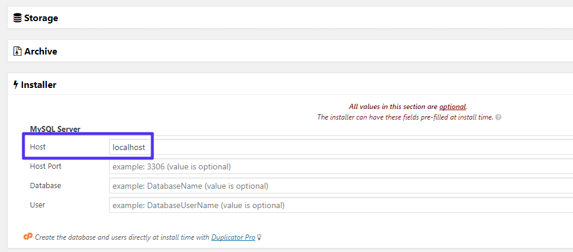Click the Database label
This screenshot has width=573, height=252.
(x=46, y=186)
